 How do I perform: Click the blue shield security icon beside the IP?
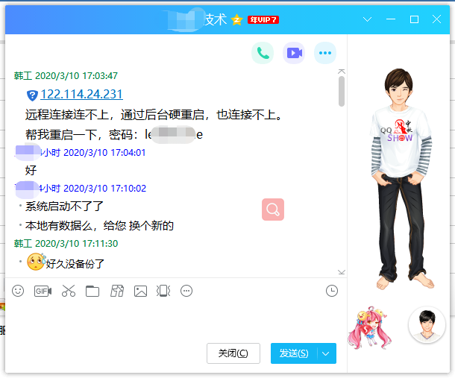click(x=32, y=95)
